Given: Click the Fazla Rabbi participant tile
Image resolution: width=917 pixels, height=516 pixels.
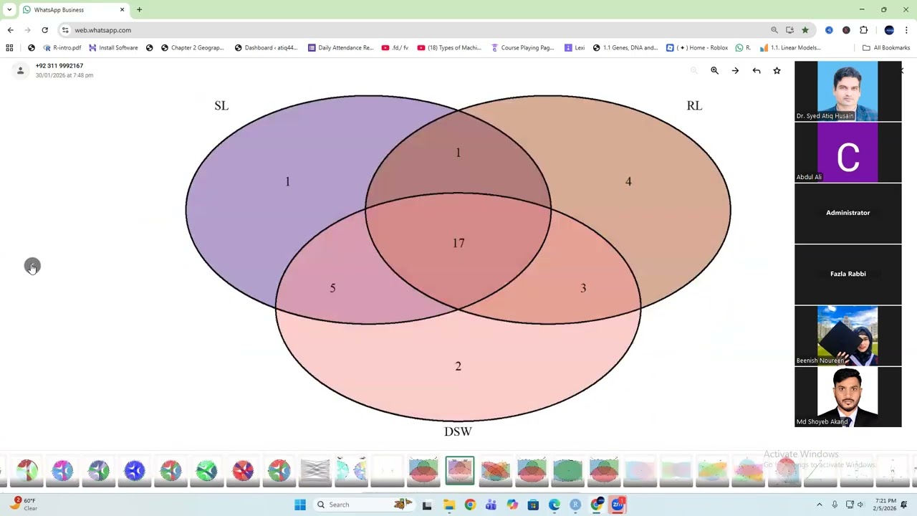Looking at the screenshot, I should (x=848, y=274).
